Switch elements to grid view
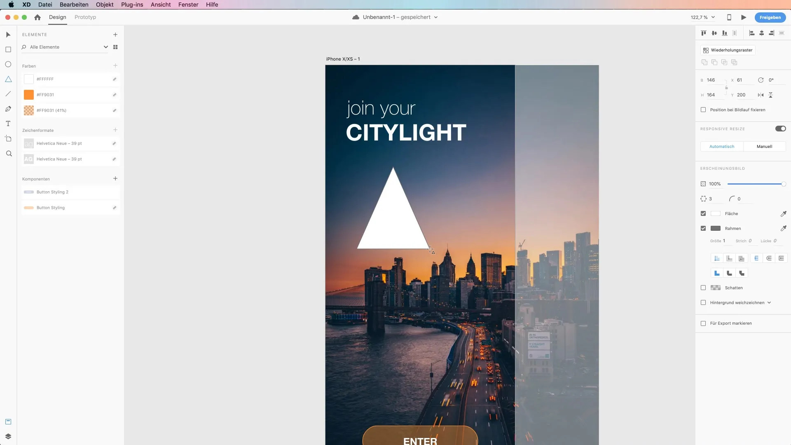The height and width of the screenshot is (445, 791). pos(115,47)
